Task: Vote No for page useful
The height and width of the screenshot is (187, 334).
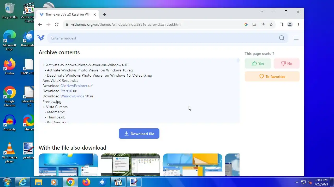Action: 287,63
